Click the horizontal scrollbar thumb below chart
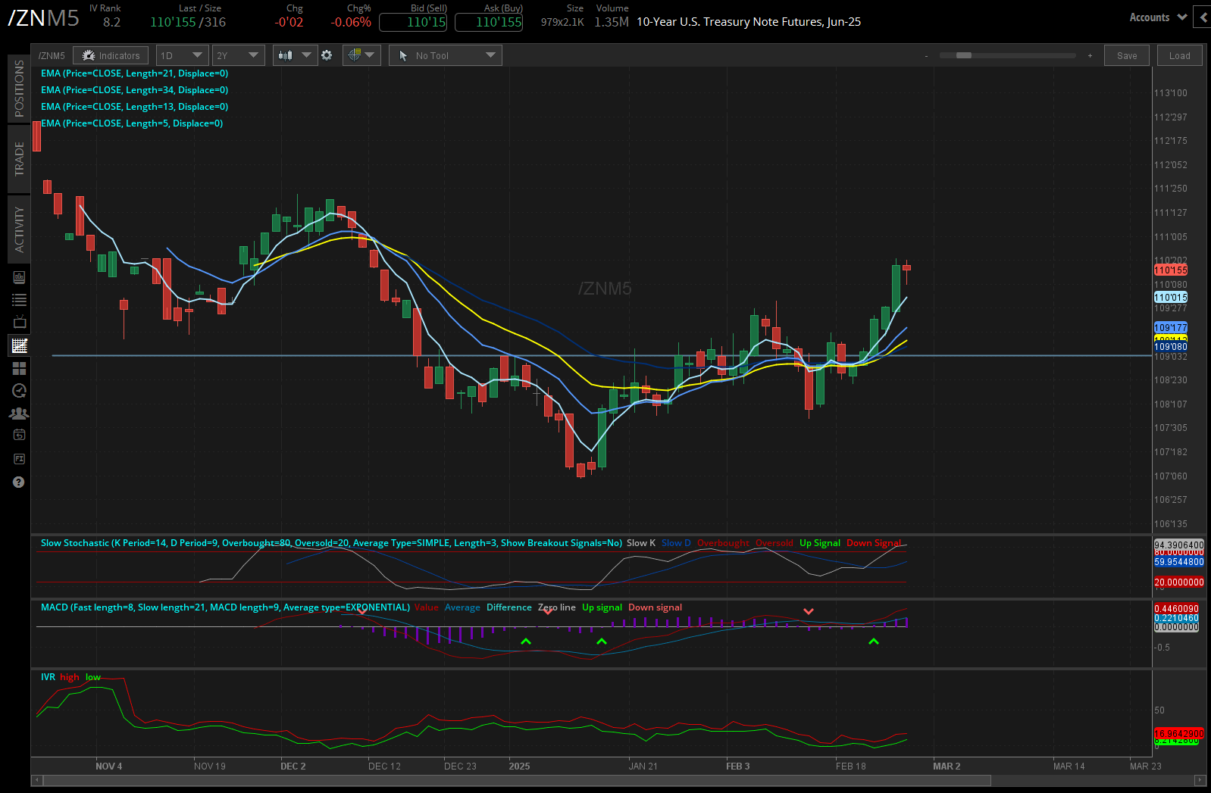 [517, 780]
